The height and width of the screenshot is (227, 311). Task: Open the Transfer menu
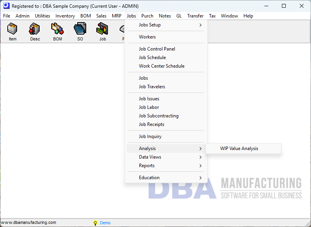point(195,16)
